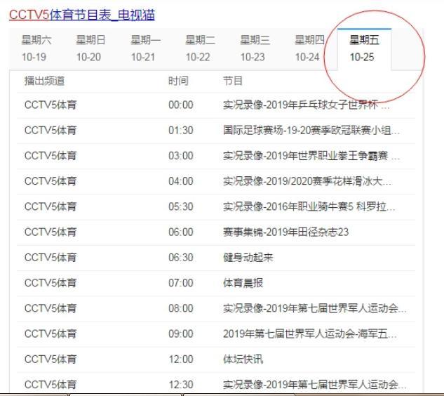Click the 12:00 time cell
444x396 pixels.
click(181, 359)
